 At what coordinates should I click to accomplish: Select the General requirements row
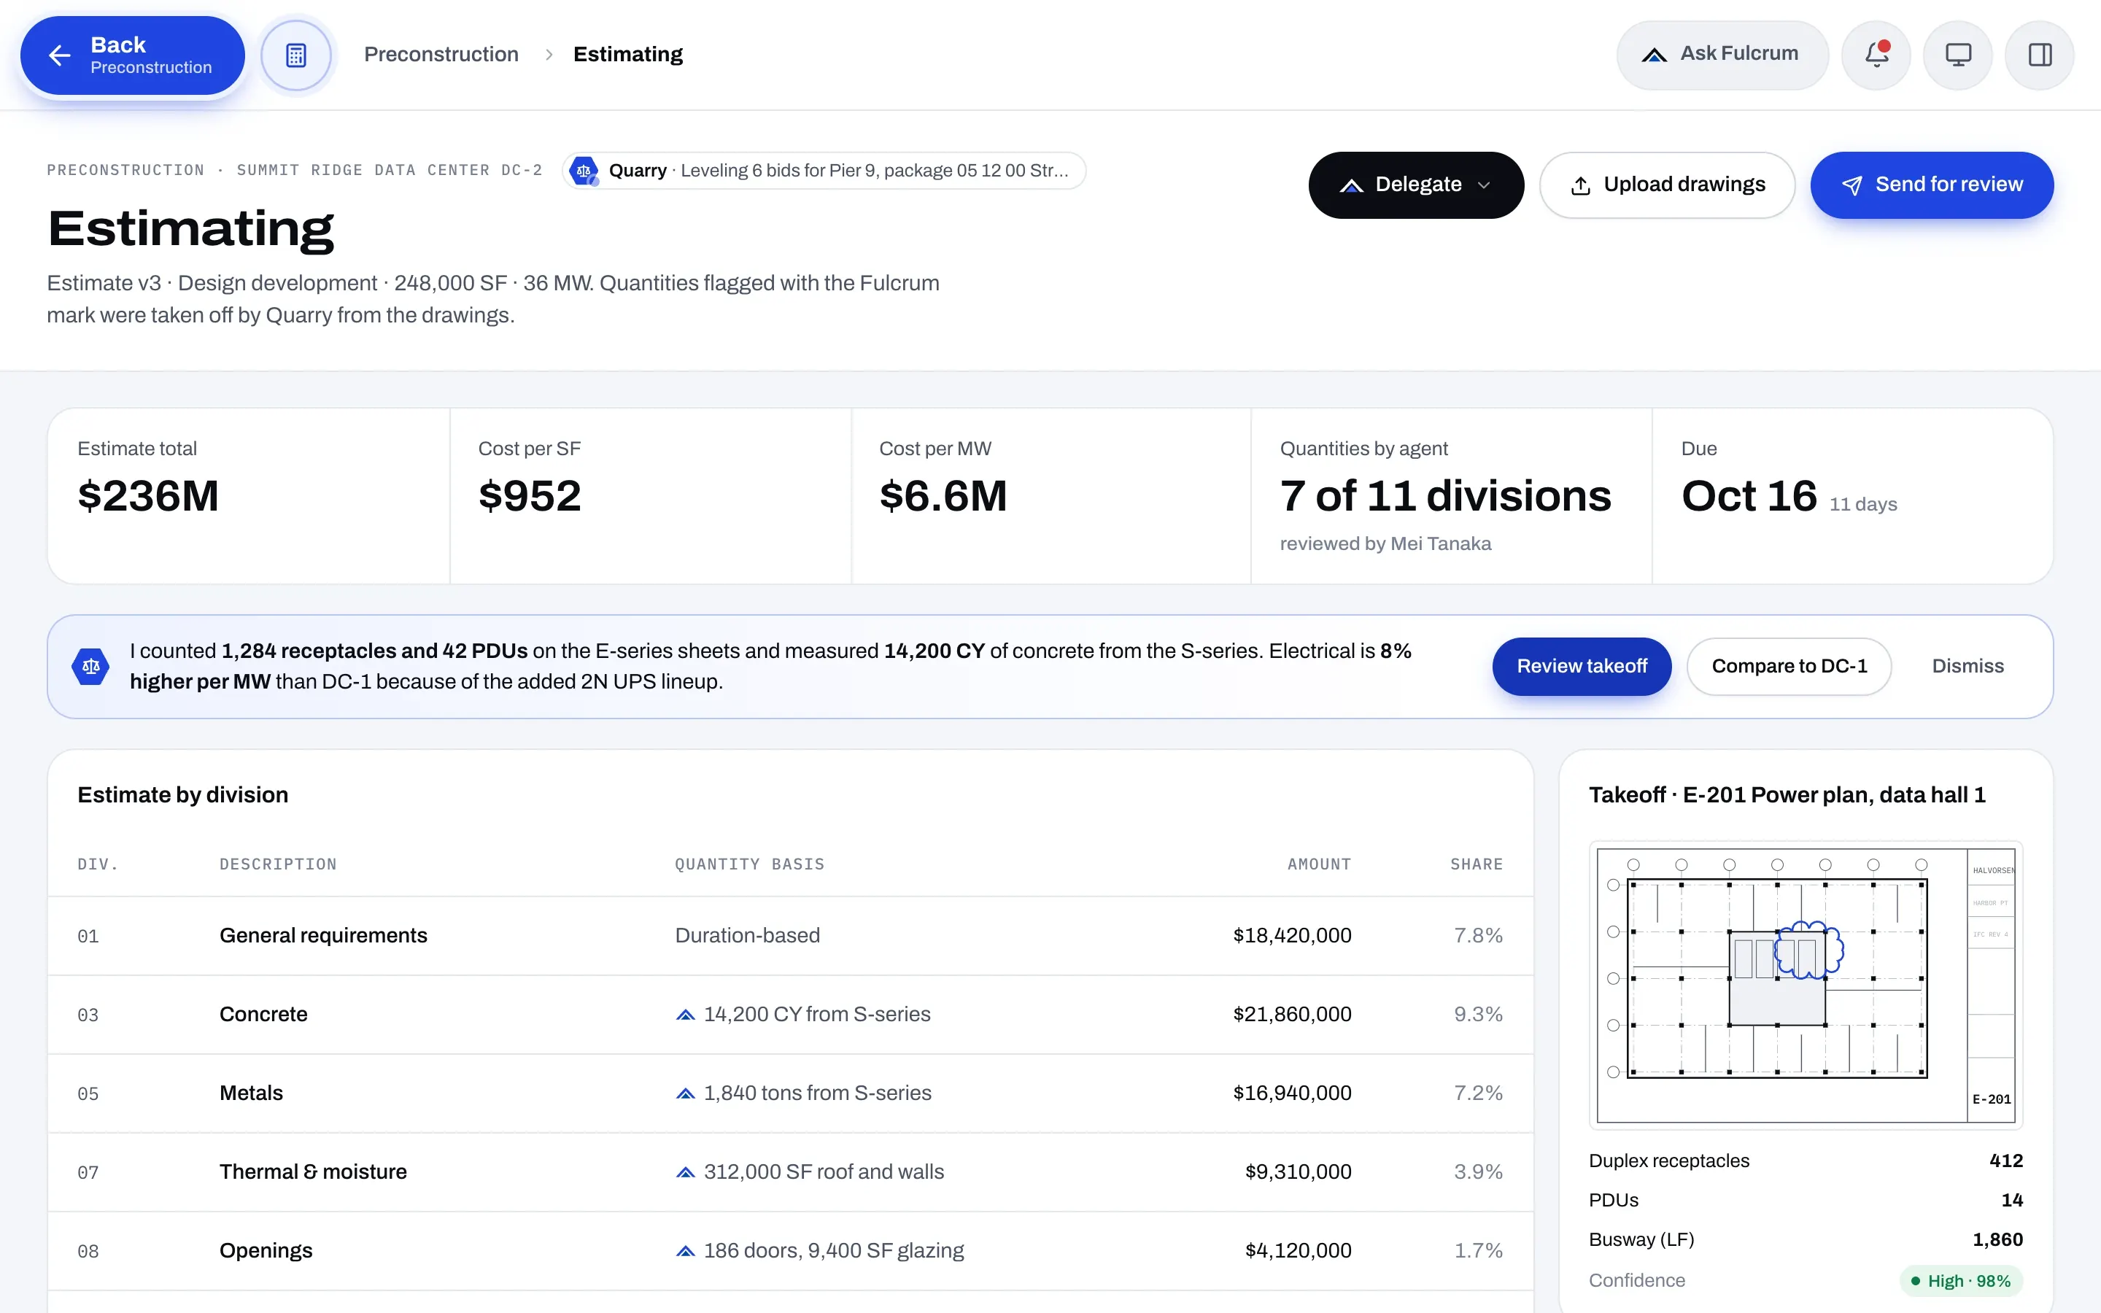click(791, 936)
